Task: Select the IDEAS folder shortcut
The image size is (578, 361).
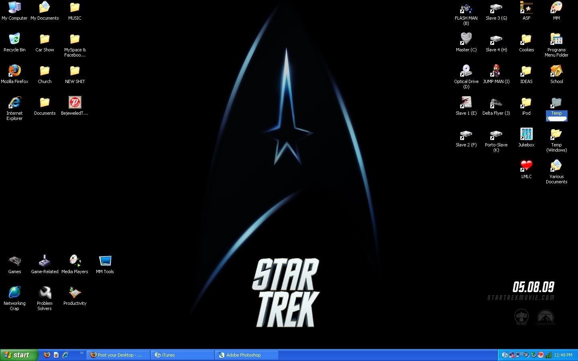Action: point(526,74)
